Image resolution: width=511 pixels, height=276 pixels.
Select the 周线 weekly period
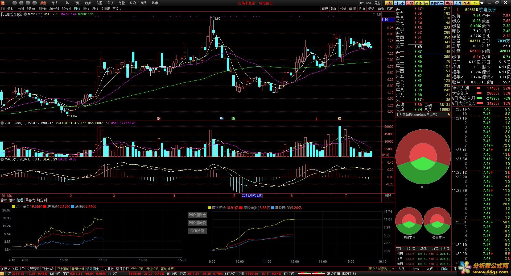[x=86, y=9]
